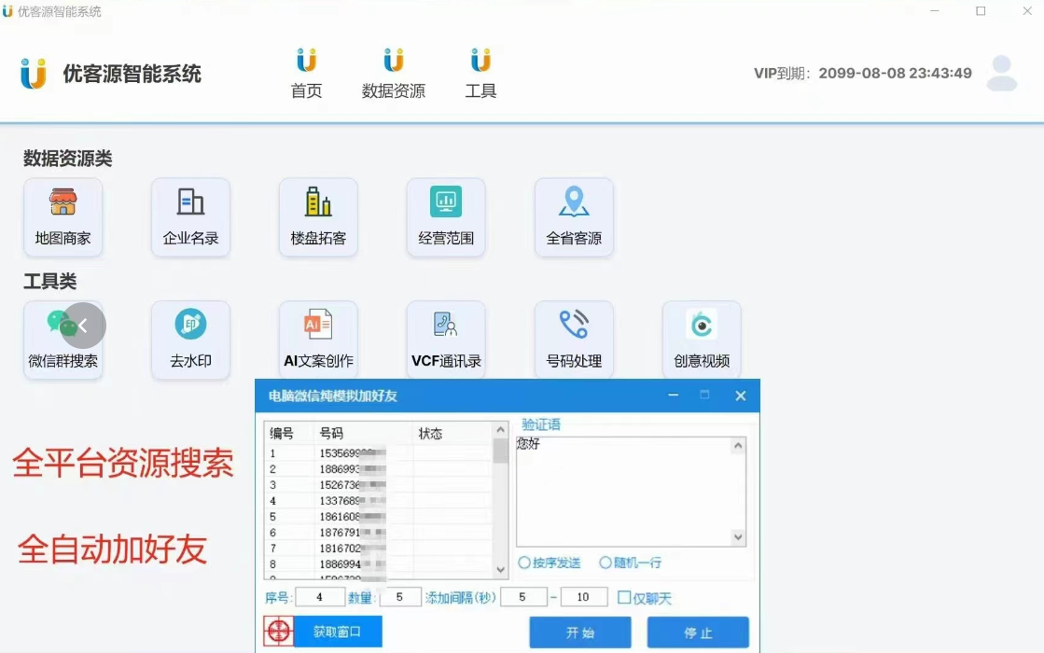Open the 创意视频 creative video tool

pyautogui.click(x=702, y=340)
